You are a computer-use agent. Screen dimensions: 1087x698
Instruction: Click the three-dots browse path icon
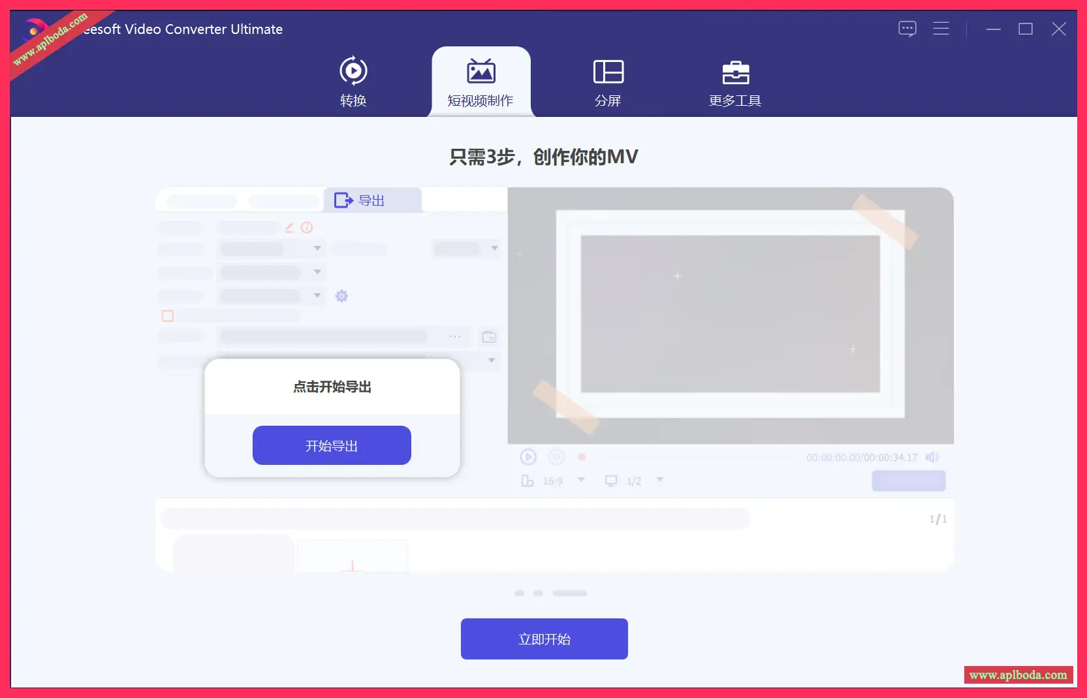[455, 337]
